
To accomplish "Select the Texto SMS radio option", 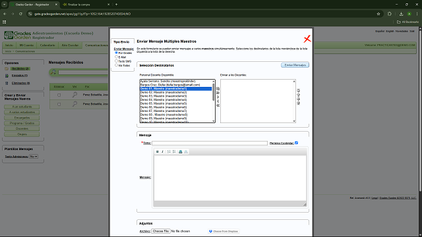I will pyautogui.click(x=116, y=61).
